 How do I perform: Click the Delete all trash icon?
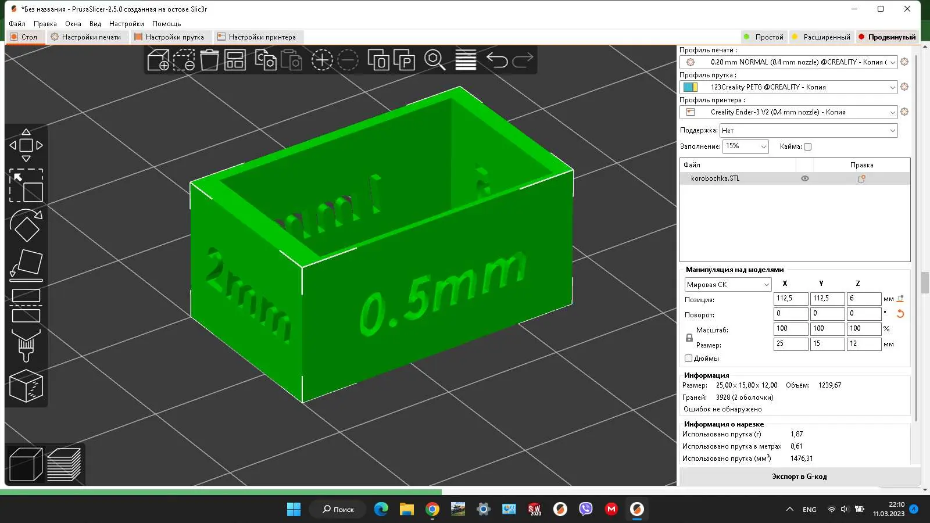click(x=209, y=60)
